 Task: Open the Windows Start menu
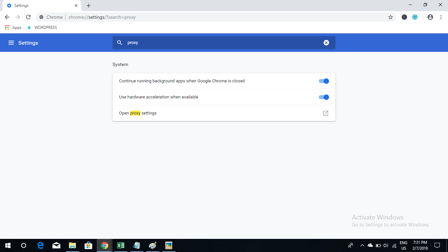[x=8, y=245]
